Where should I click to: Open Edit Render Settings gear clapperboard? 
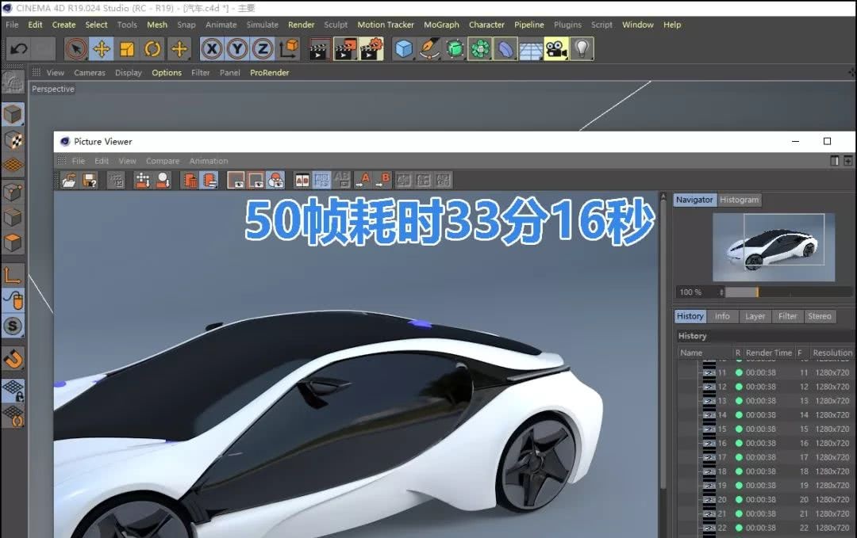[371, 49]
